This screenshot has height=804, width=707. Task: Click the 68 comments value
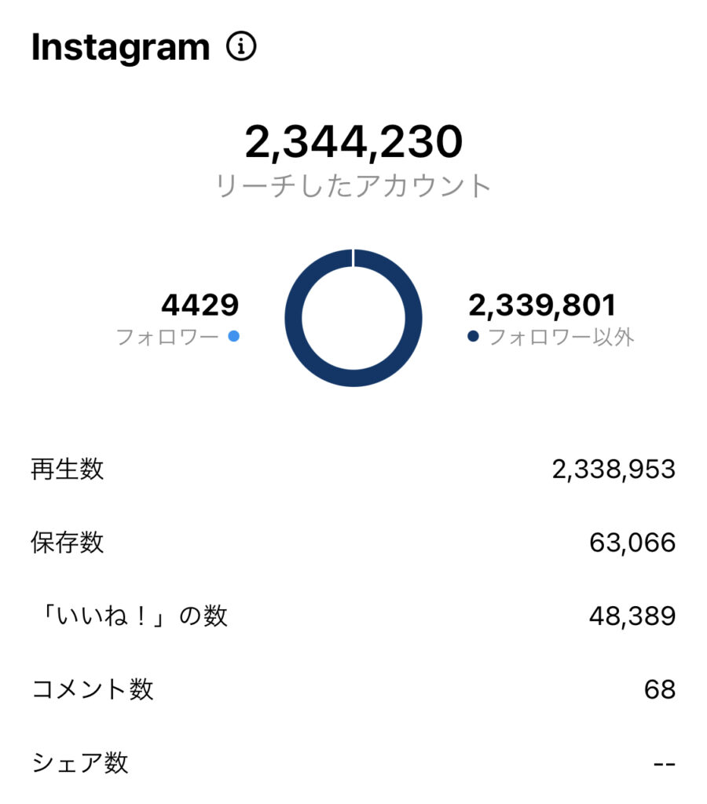(x=658, y=689)
